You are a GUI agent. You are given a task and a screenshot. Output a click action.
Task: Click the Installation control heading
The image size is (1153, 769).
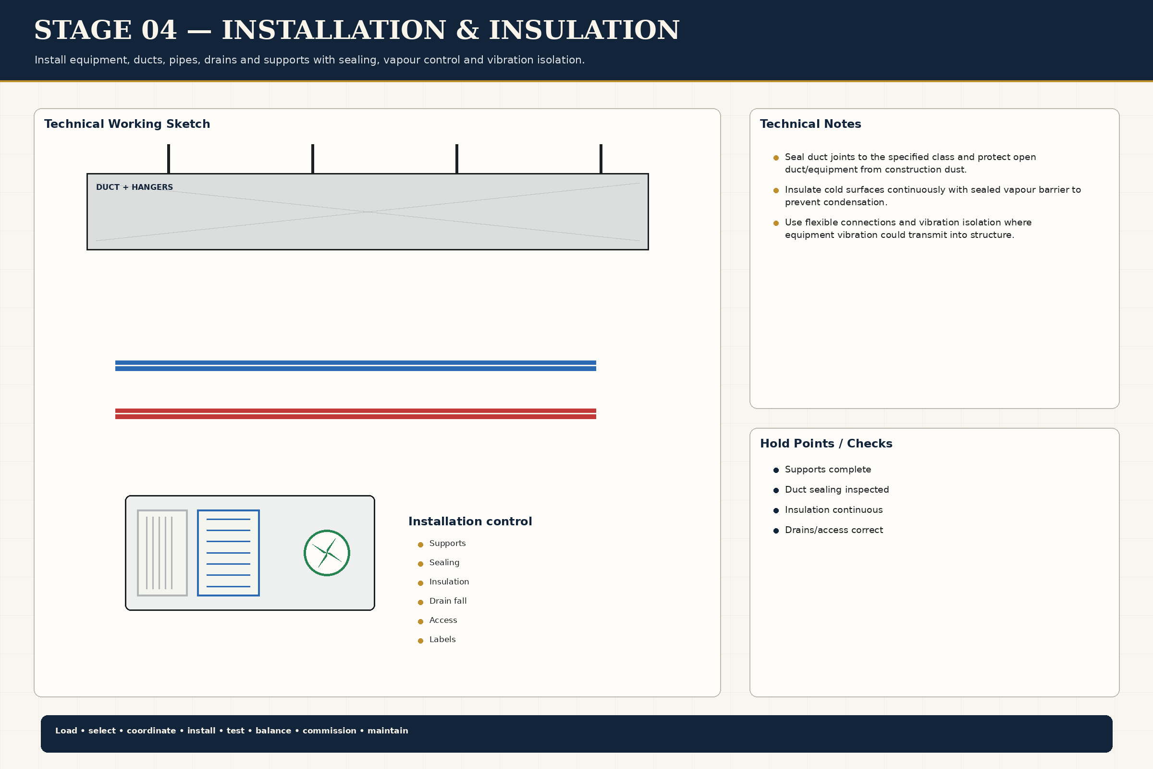click(x=470, y=521)
